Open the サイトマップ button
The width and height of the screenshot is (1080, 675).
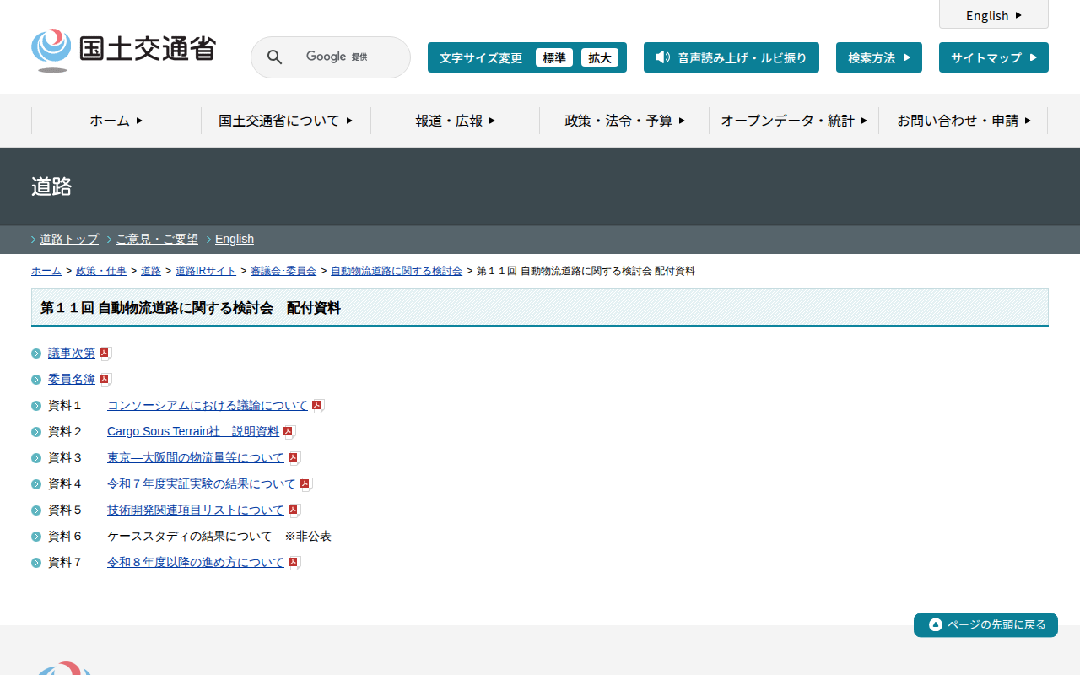[993, 57]
